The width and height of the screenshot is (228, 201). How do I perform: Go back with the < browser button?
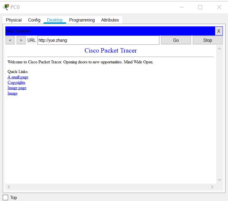(x=10, y=40)
